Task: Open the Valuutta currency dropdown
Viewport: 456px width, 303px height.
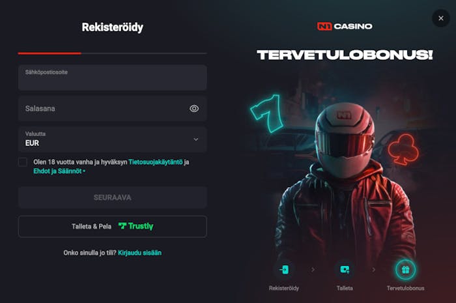Action: pos(113,139)
